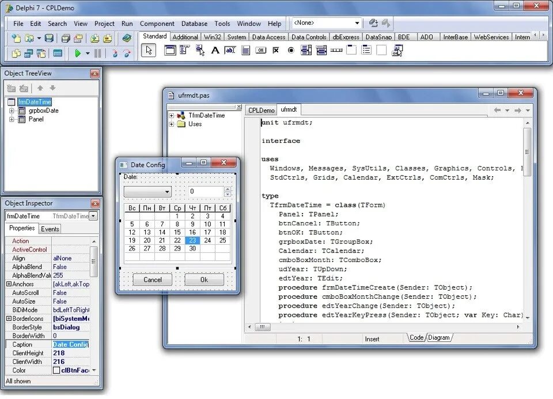Click the Open Project toolbar icon

coord(78,38)
